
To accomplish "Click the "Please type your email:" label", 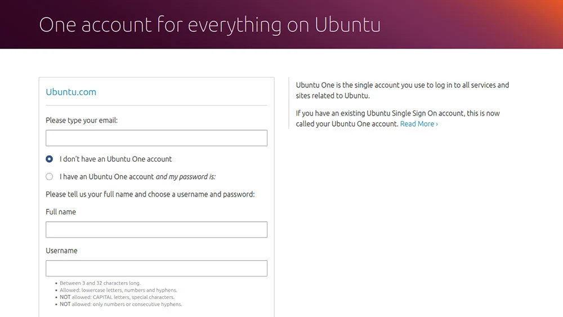I will coord(82,120).
